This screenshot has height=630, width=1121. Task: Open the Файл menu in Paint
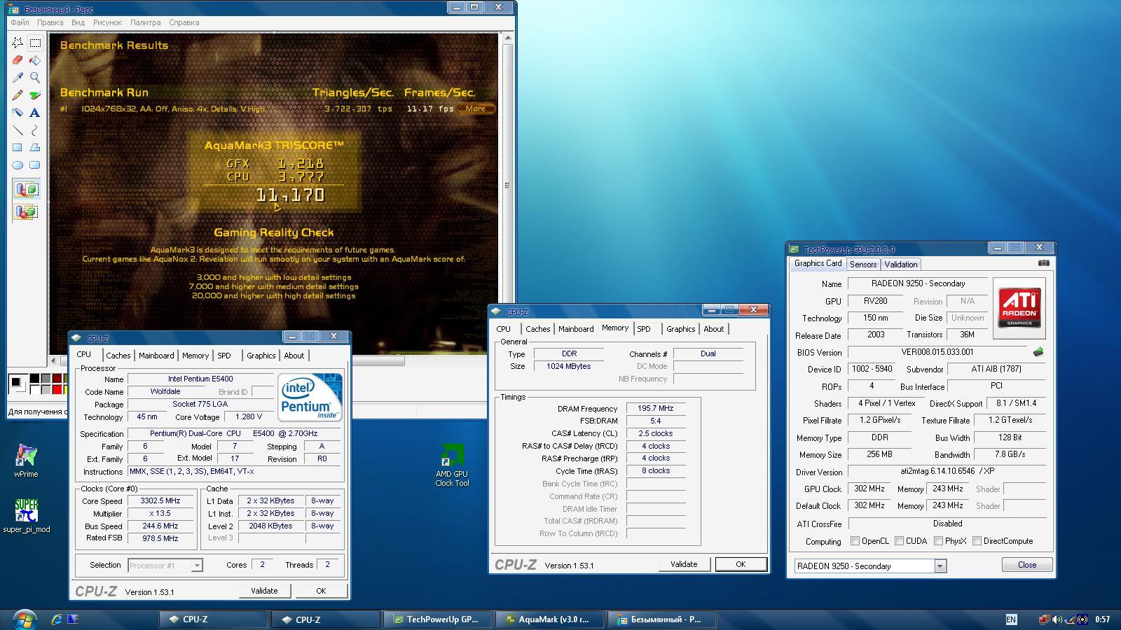[x=20, y=22]
